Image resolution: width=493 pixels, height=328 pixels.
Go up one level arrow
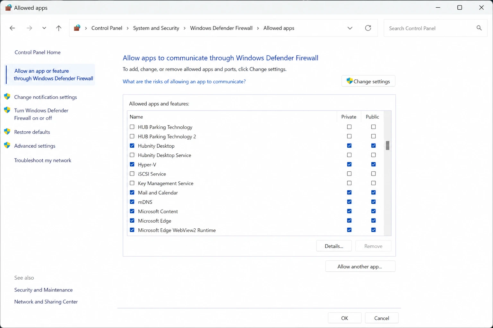pyautogui.click(x=59, y=28)
